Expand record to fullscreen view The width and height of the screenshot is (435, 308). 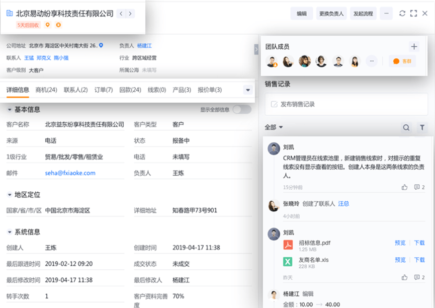click(x=413, y=13)
